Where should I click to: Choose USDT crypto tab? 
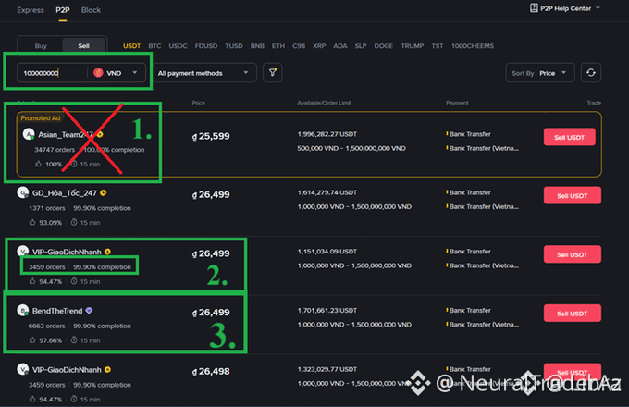131,45
